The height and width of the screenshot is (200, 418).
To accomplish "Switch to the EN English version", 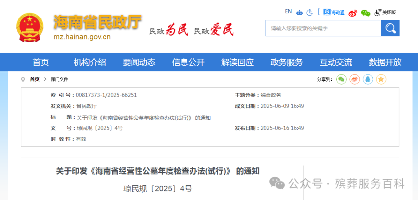I will 288,12.
